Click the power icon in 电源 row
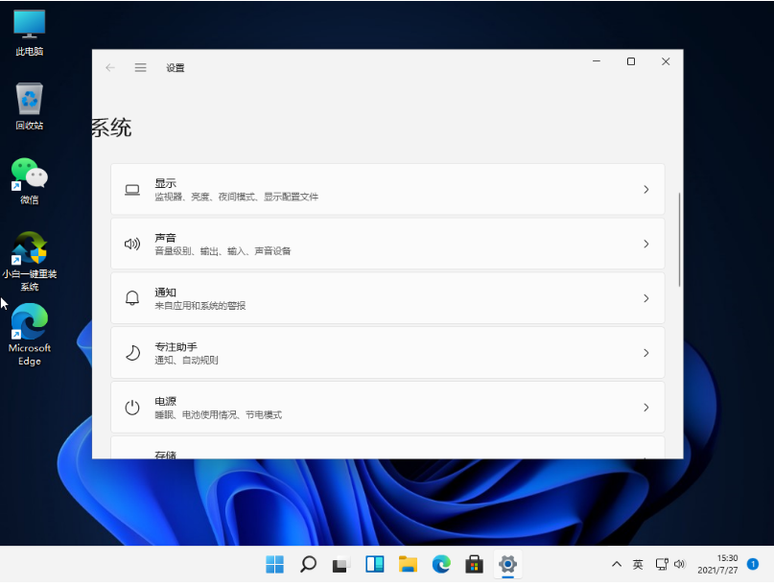The width and height of the screenshot is (774, 586). pyautogui.click(x=132, y=408)
